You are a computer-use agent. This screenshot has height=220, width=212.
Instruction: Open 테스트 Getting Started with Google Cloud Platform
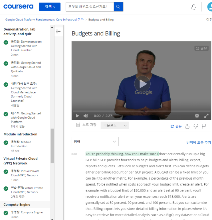[26, 120]
